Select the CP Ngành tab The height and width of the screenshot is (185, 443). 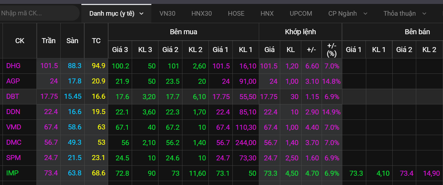coord(343,14)
